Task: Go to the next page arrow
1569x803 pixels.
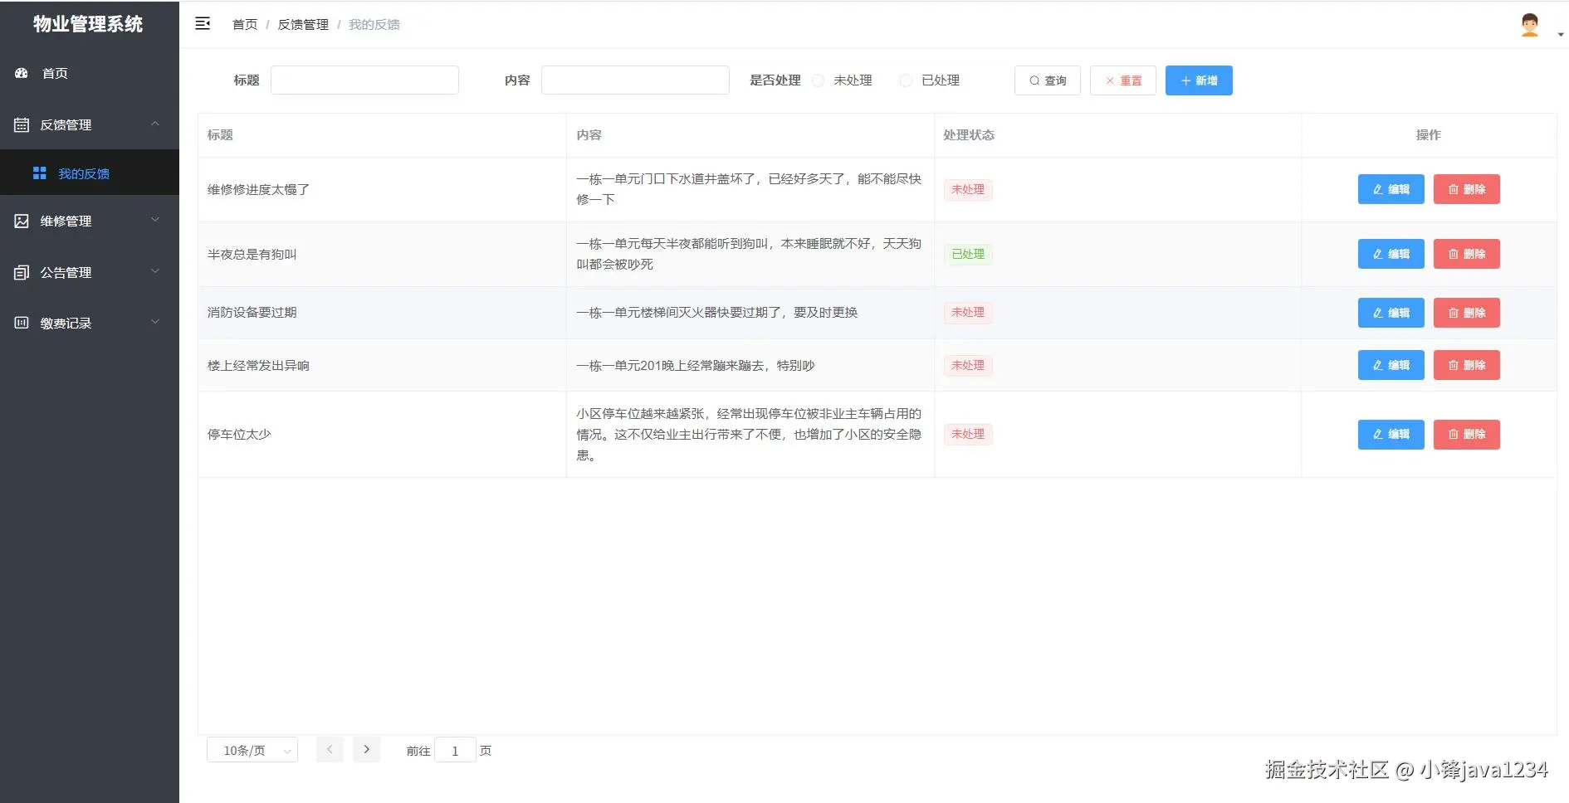Action: pyautogui.click(x=366, y=749)
